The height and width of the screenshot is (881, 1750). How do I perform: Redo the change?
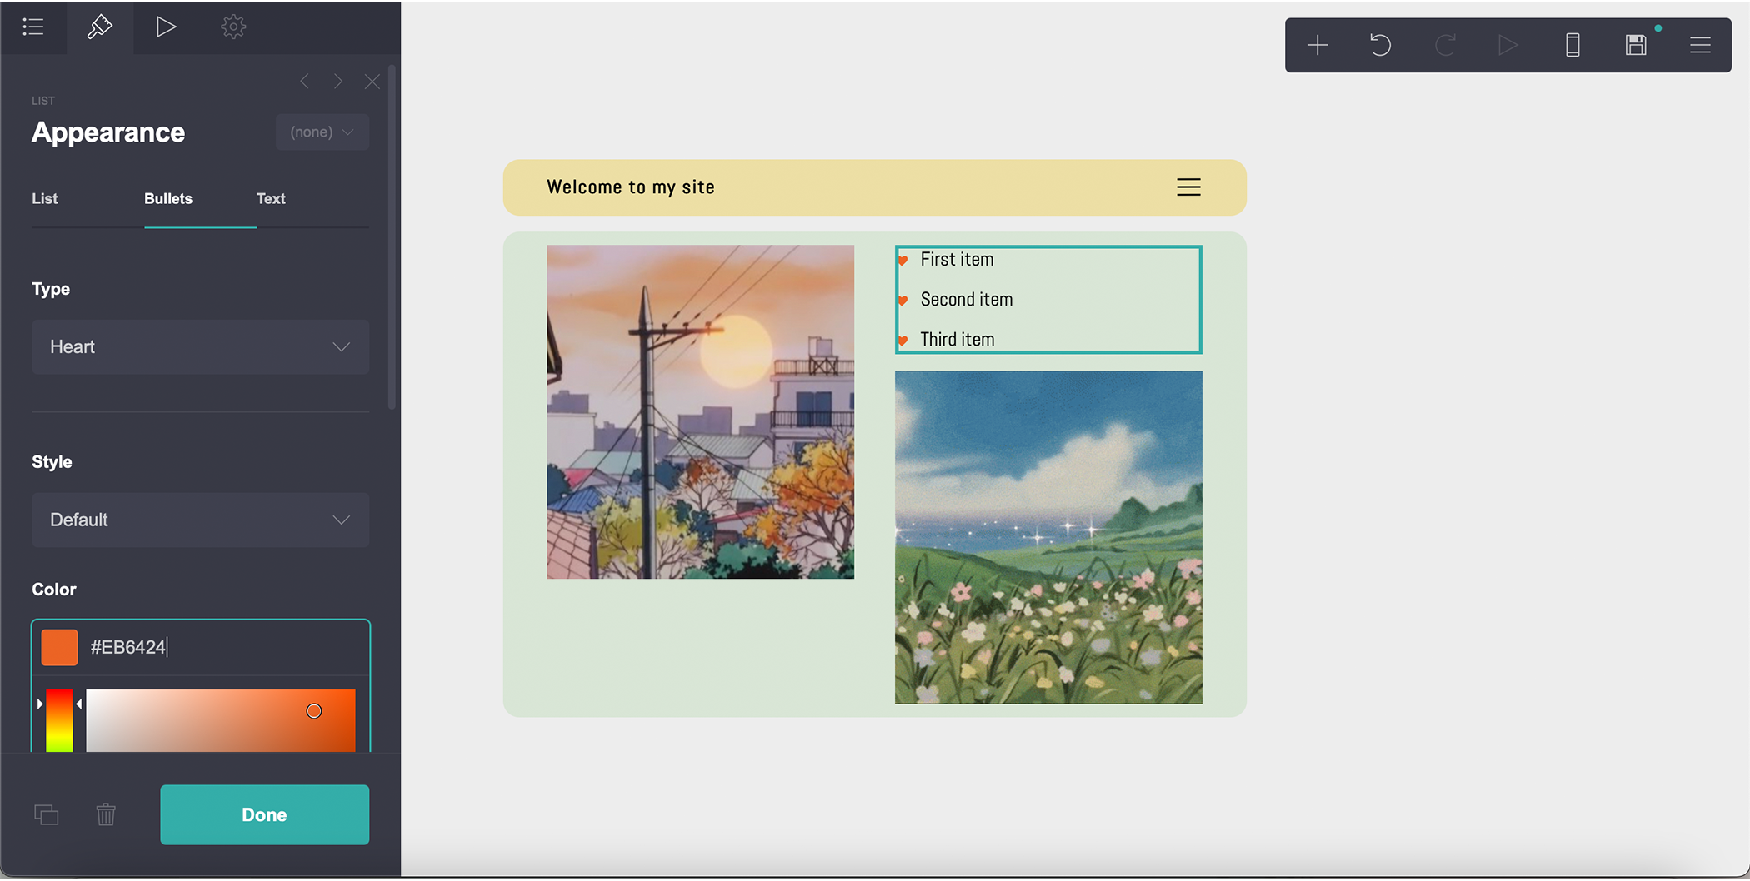tap(1445, 45)
